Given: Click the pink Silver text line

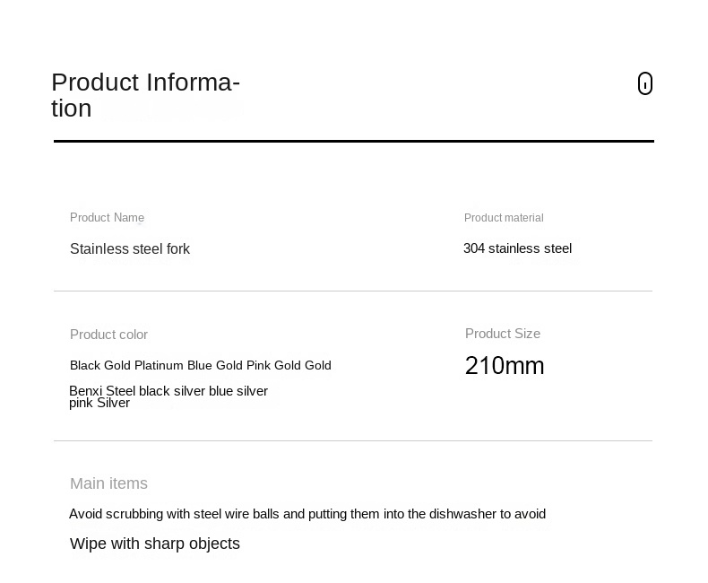Looking at the screenshot, I should click(x=99, y=403).
